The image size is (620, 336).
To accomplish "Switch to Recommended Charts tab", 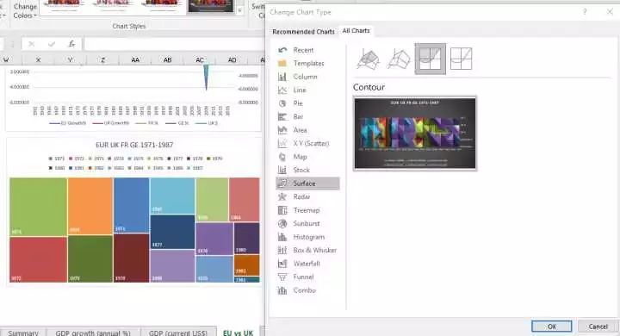I will tap(303, 32).
